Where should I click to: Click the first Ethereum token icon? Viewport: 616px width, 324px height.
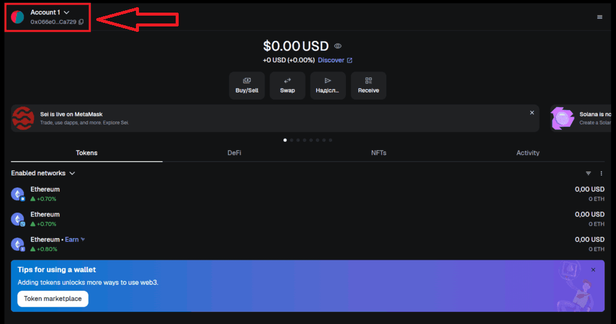[x=17, y=194]
